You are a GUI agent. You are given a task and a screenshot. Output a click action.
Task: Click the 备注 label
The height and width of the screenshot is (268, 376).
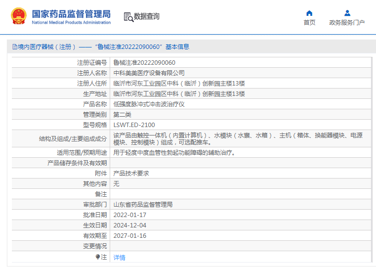pos(101,194)
